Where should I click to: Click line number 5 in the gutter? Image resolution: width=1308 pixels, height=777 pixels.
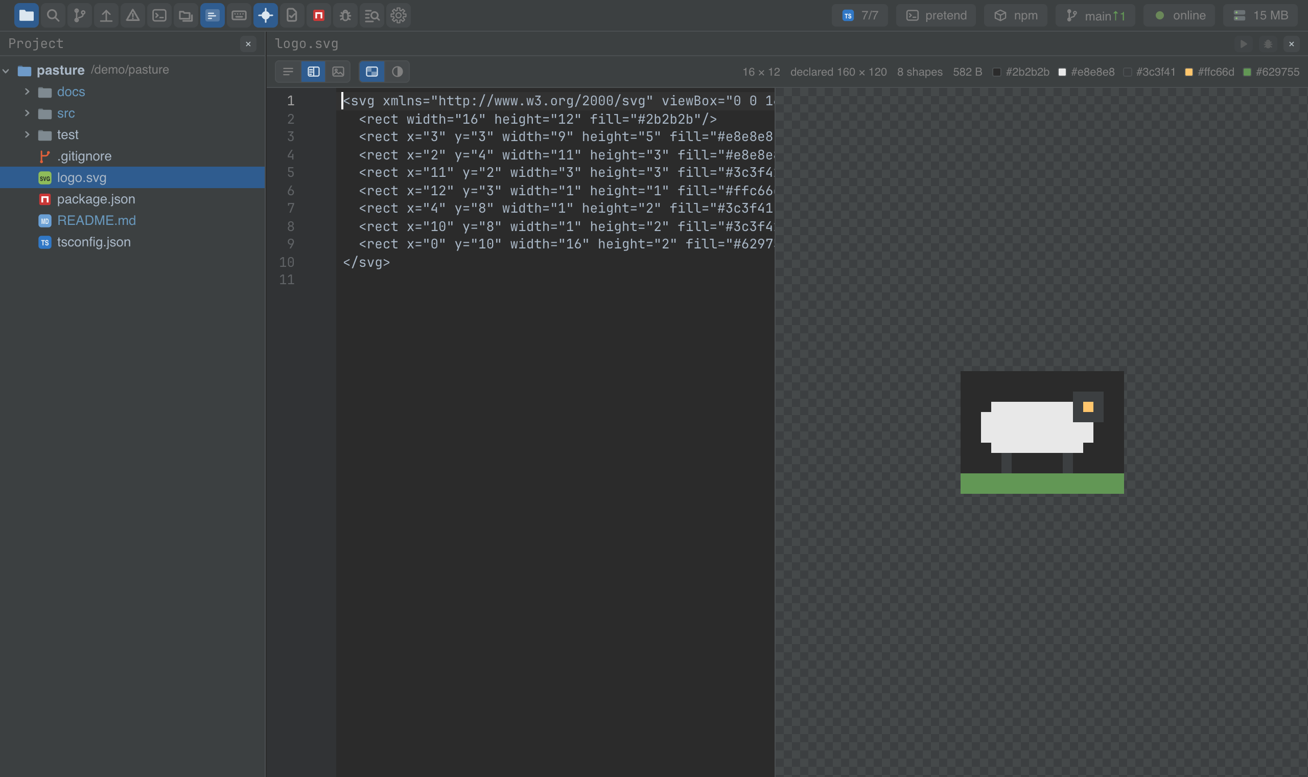(290, 173)
